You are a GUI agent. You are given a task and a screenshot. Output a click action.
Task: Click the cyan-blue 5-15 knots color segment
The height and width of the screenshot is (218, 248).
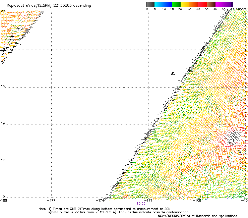pyautogui.click(x=163, y=4)
